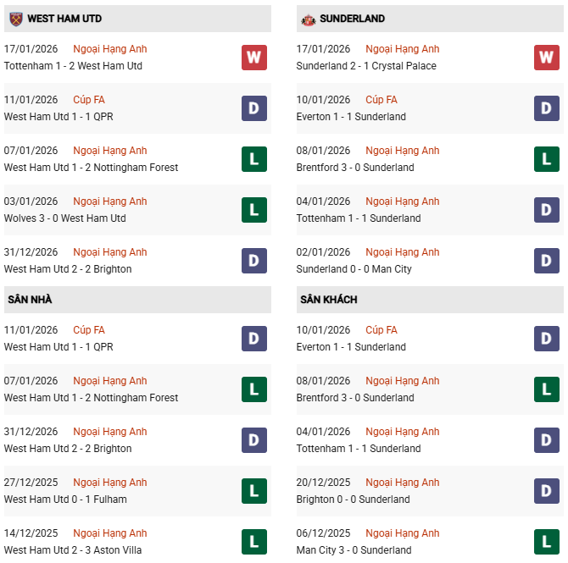Click L badge next to Wolves 3 - 0 result
Image resolution: width=568 pixels, height=563 pixels.
253,210
